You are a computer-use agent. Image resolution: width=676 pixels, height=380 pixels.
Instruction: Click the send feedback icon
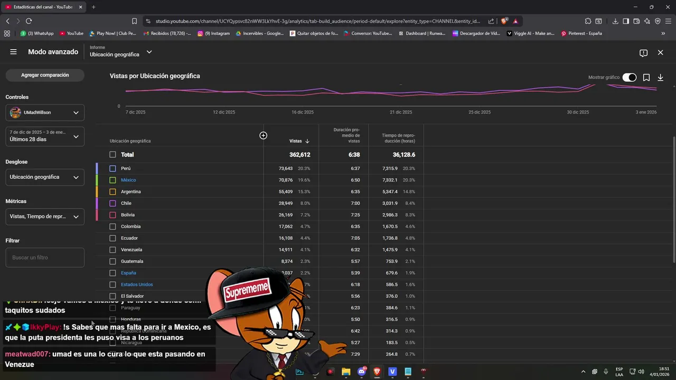pos(643,53)
